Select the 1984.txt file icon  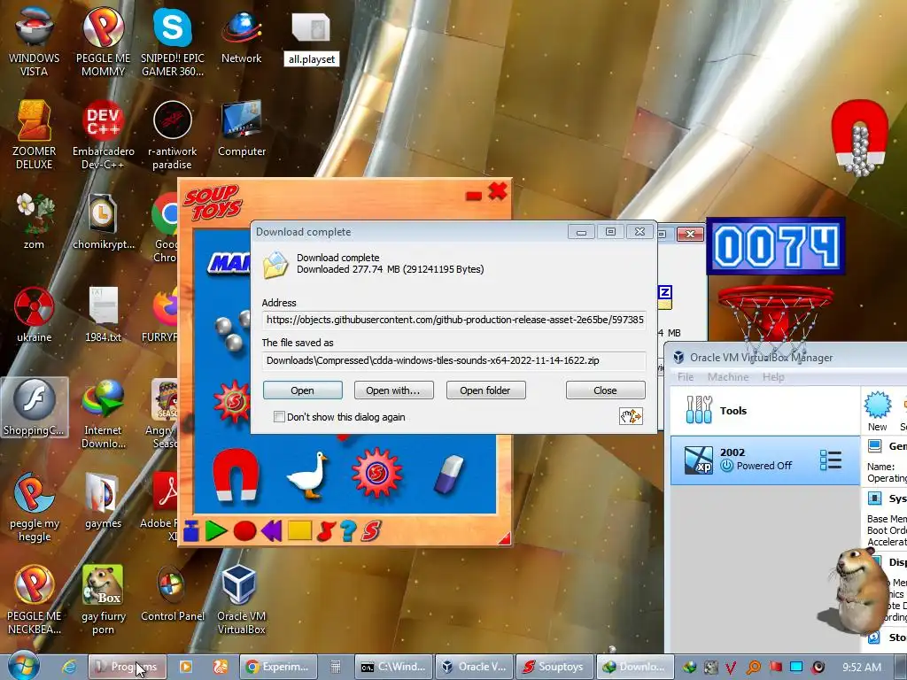[103, 313]
